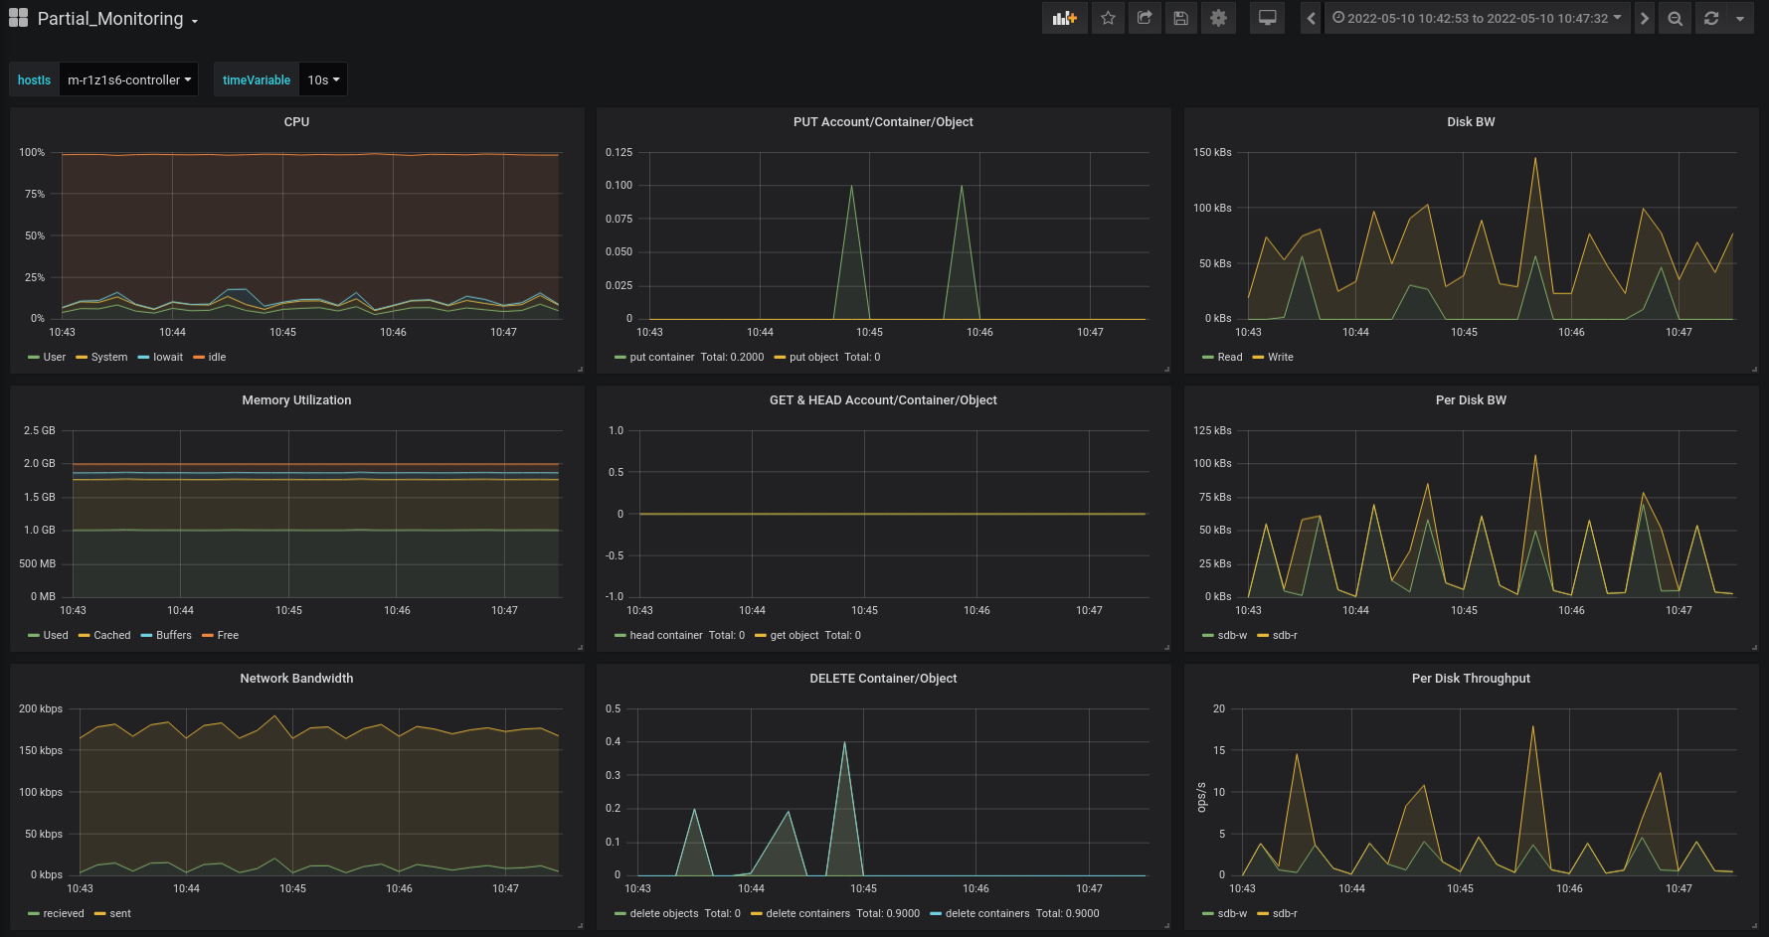Click the sent legend color swatch

99,913
